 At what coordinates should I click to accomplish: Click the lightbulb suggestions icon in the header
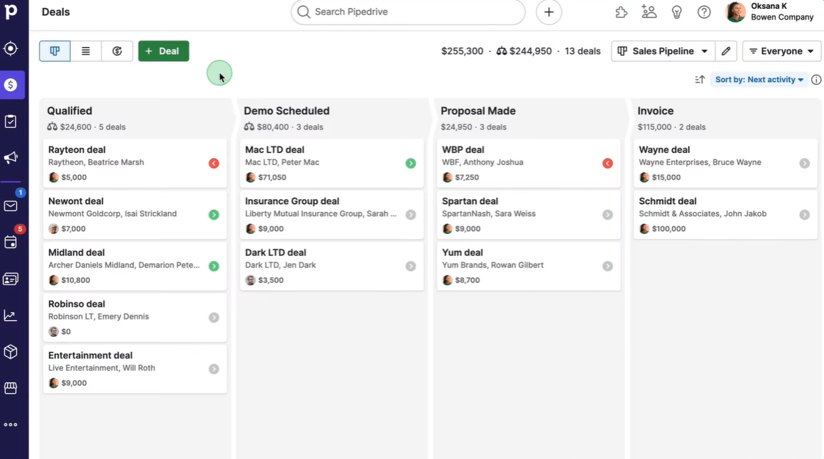677,12
